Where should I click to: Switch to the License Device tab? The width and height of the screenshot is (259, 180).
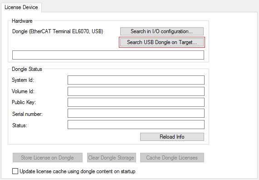[21, 7]
